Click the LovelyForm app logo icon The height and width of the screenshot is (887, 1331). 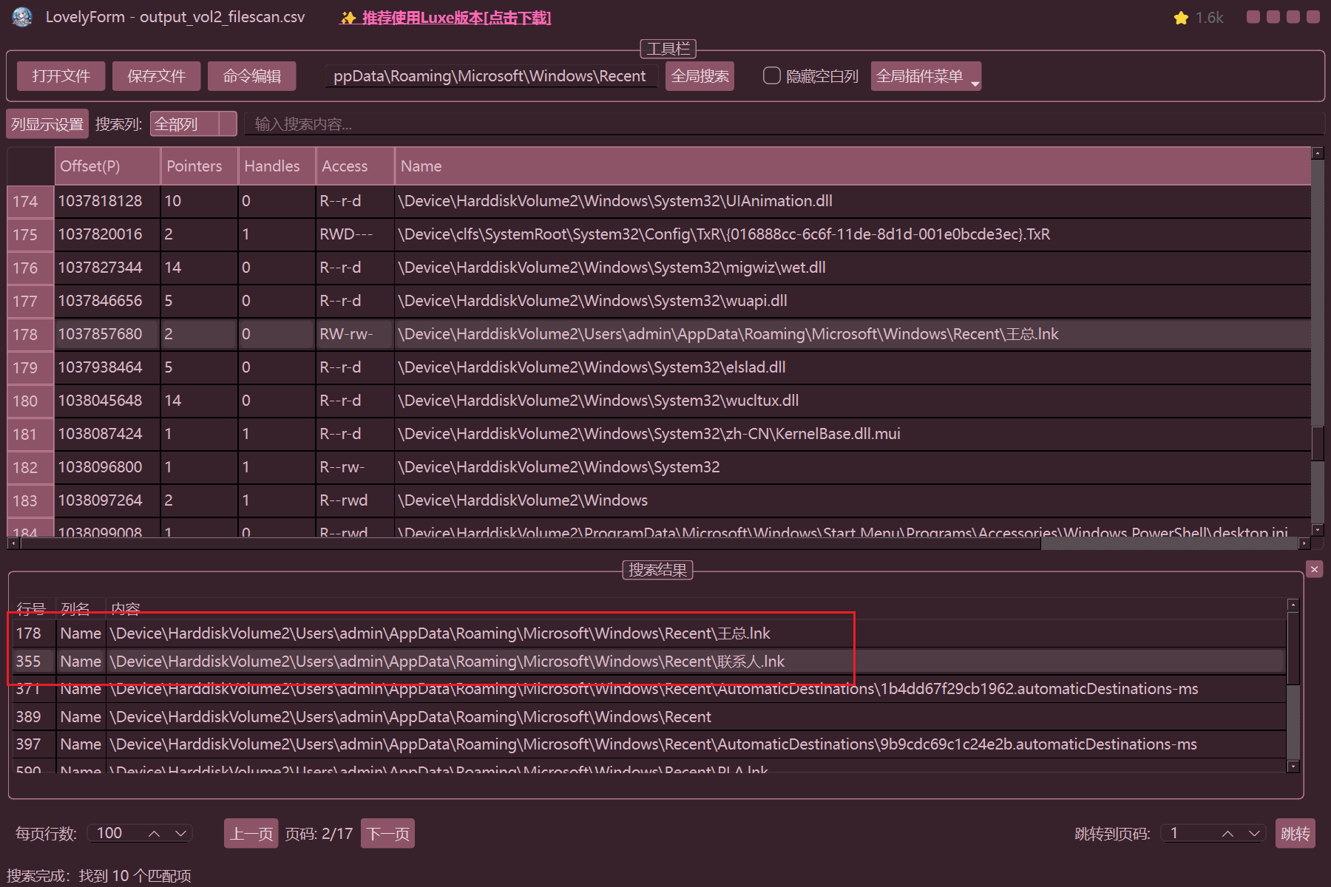pos(22,17)
